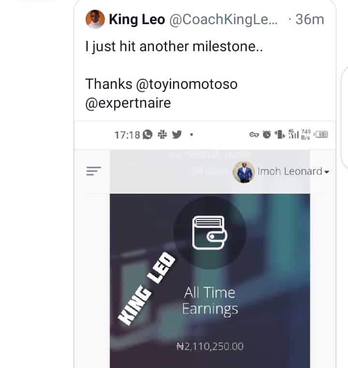
Task: Click the VPN key status icon
Action: (254, 135)
